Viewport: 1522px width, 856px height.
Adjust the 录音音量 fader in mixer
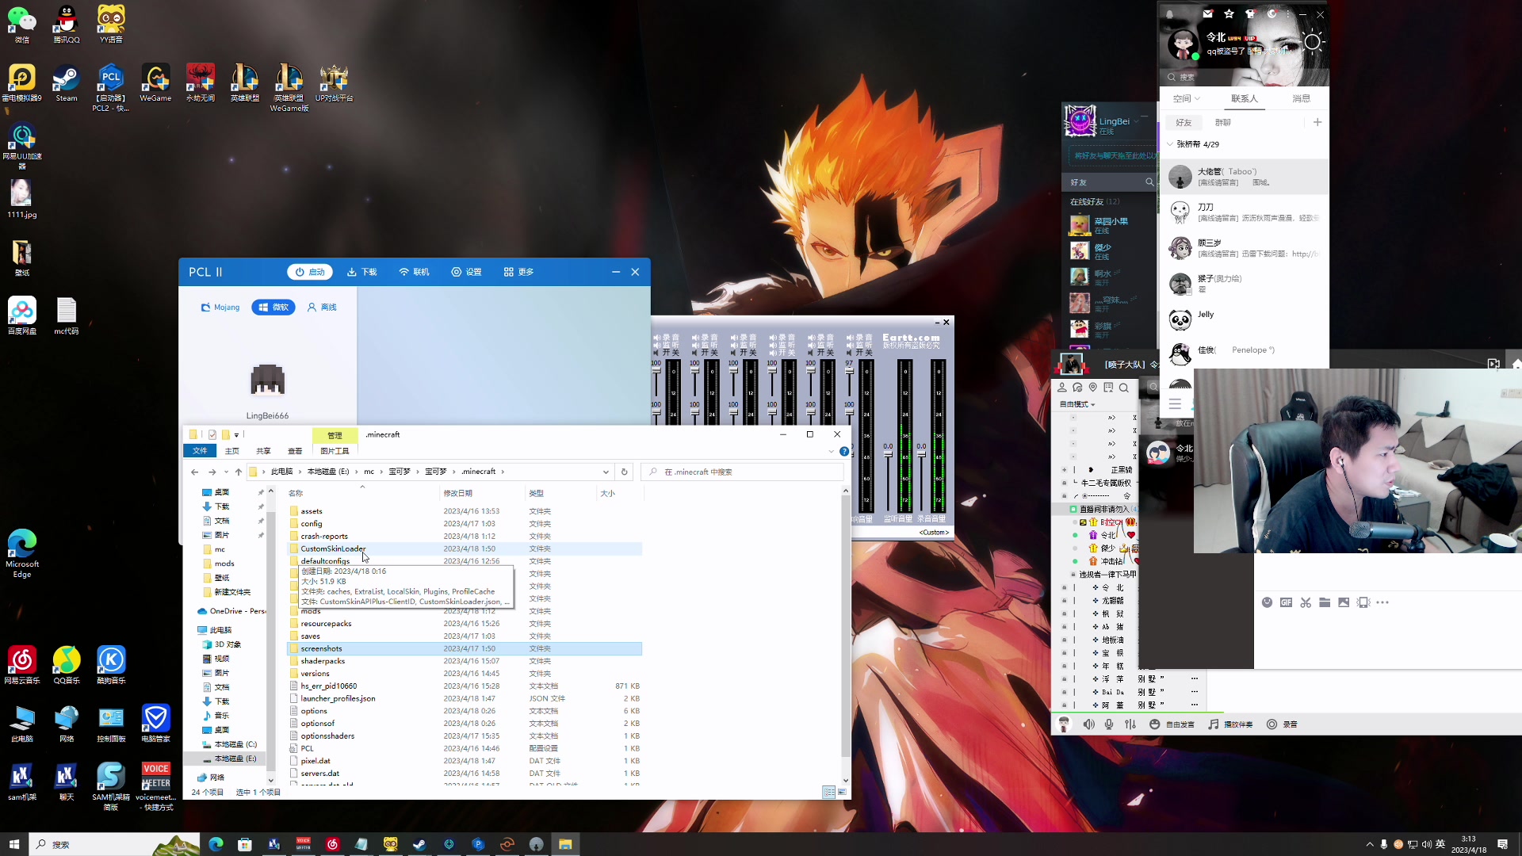(x=921, y=456)
